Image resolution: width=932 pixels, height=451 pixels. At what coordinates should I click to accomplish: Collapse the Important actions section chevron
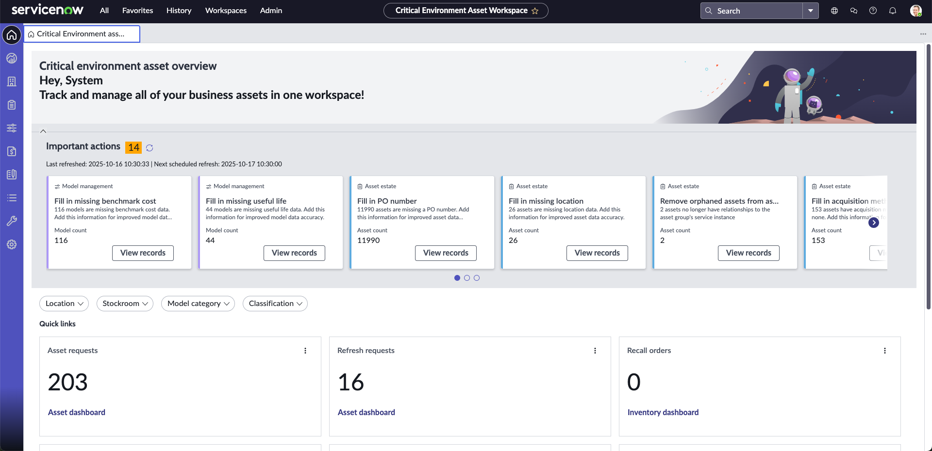click(x=43, y=131)
